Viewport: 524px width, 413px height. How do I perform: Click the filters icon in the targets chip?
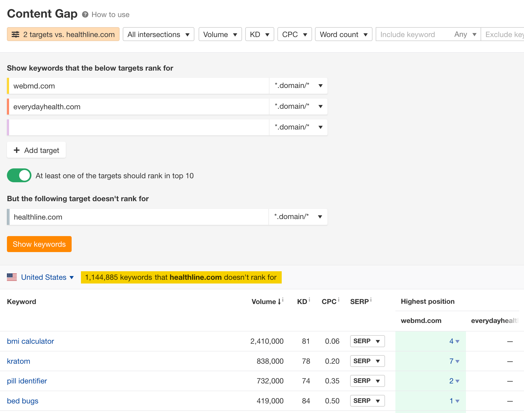point(16,34)
